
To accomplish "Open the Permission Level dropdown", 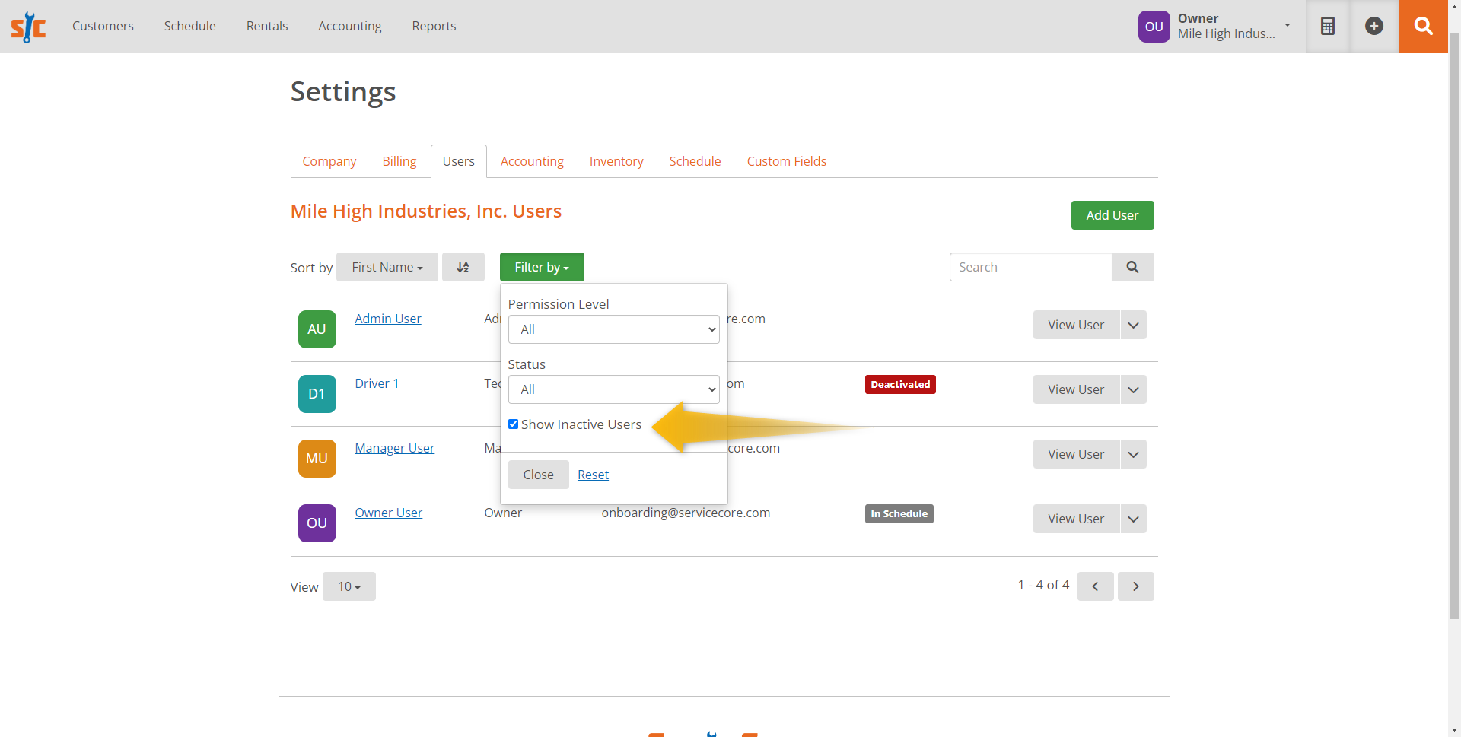I will point(613,329).
